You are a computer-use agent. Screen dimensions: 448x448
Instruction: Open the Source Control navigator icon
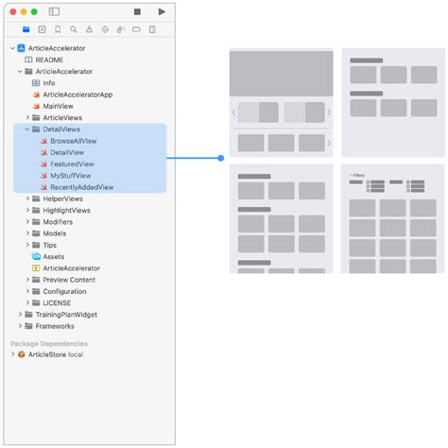click(42, 29)
